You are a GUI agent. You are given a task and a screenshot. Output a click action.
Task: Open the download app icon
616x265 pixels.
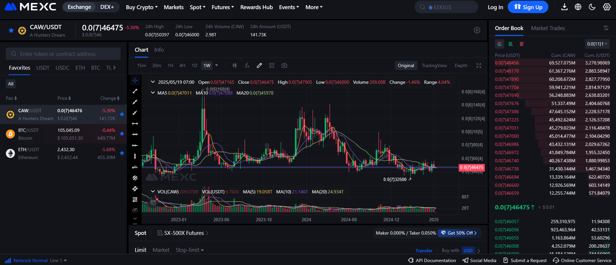tap(564, 7)
